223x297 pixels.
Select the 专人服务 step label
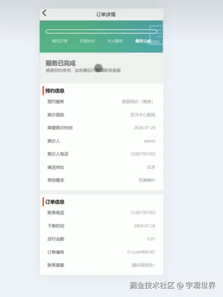[115, 41]
